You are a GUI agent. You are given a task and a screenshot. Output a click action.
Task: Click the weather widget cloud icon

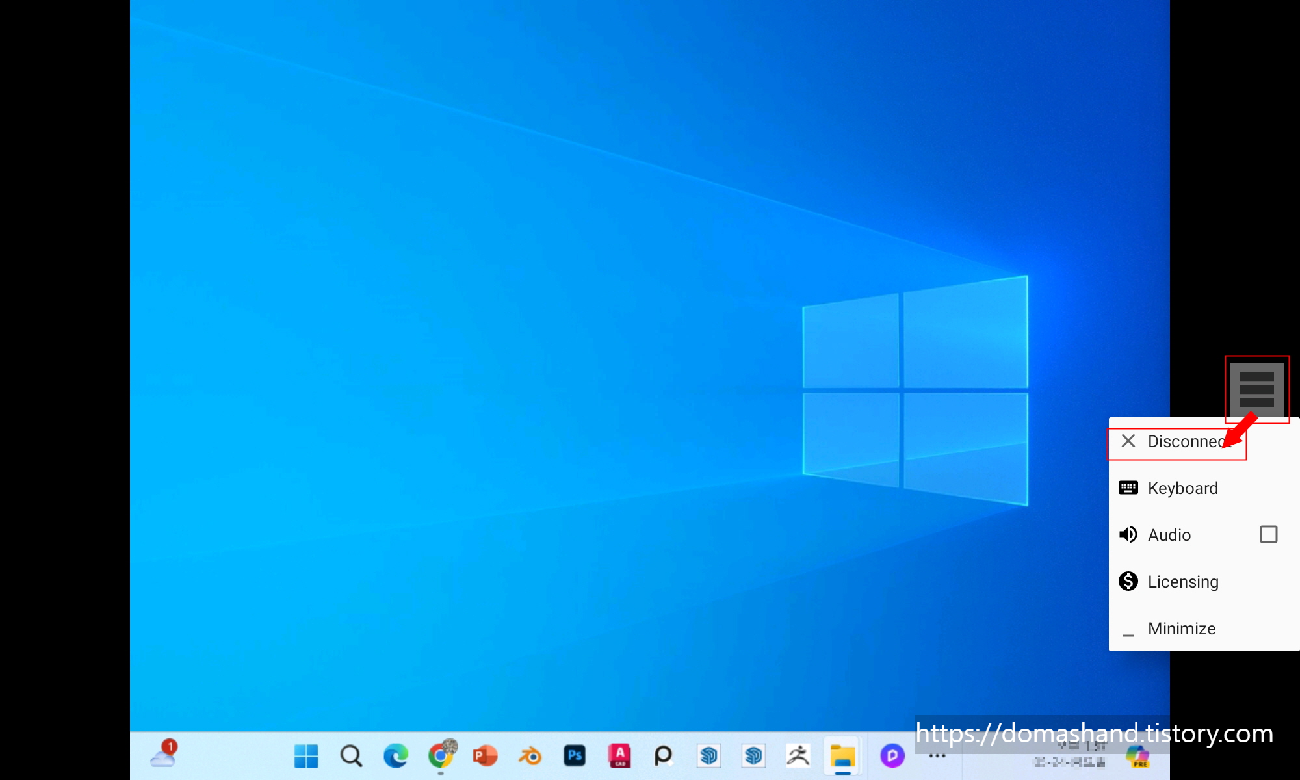pyautogui.click(x=162, y=757)
